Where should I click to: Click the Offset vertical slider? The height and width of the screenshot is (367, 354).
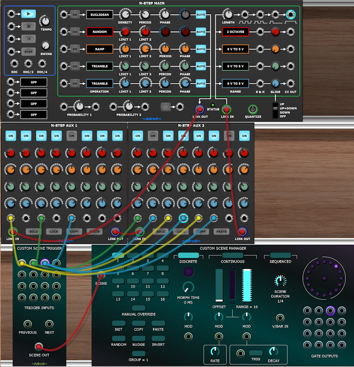[219, 285]
